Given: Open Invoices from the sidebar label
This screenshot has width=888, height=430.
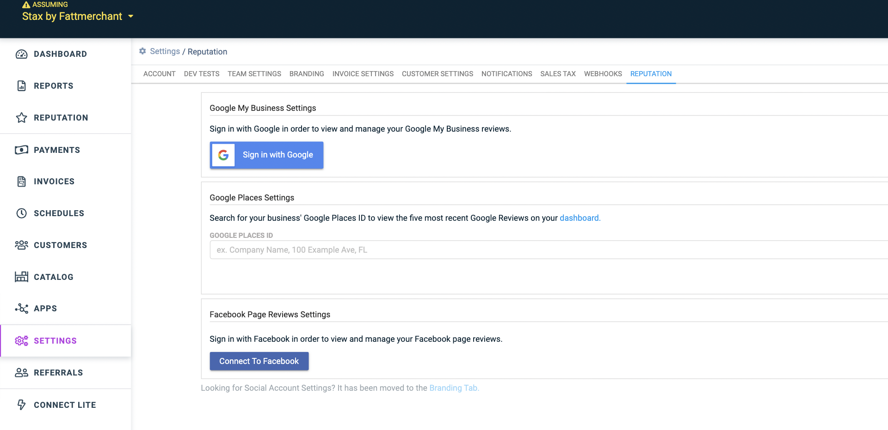Looking at the screenshot, I should click(54, 182).
